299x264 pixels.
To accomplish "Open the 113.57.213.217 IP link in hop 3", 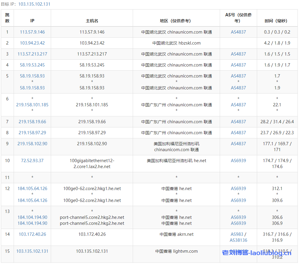I will point(32,54).
